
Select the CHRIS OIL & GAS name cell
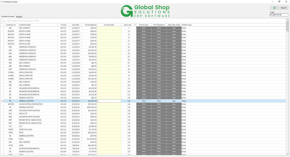[x=38, y=129]
